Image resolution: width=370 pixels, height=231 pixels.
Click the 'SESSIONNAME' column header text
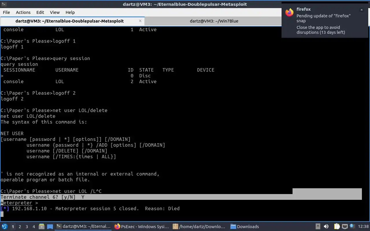pyautogui.click(x=19, y=70)
